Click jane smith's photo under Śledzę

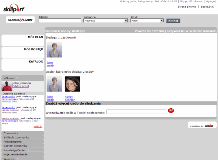tap(54, 50)
